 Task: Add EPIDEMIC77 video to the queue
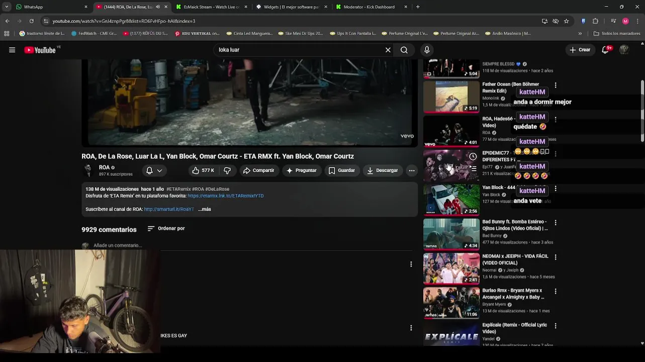(473, 169)
